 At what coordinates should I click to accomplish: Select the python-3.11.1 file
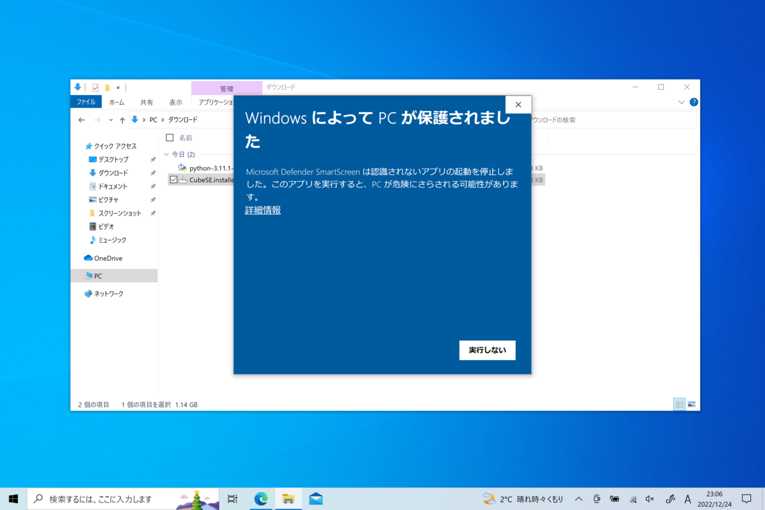[x=204, y=168]
